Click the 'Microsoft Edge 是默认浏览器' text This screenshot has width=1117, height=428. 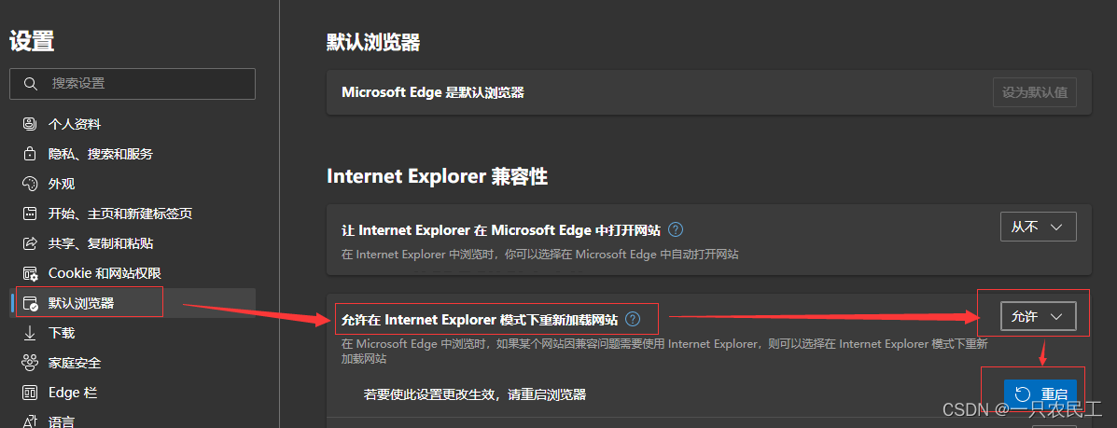click(x=433, y=92)
